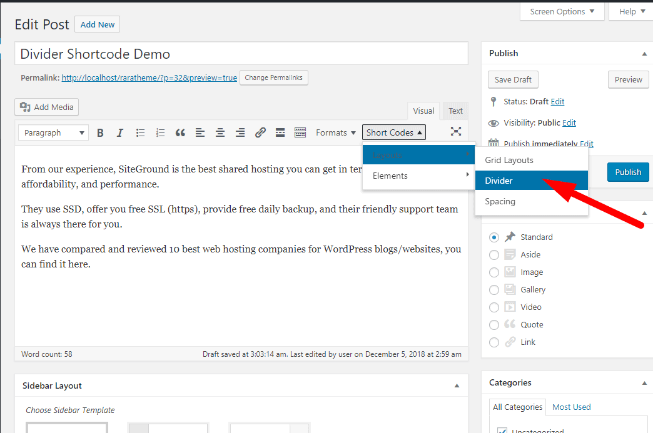
Task: Click the insert link icon
Action: point(260,132)
